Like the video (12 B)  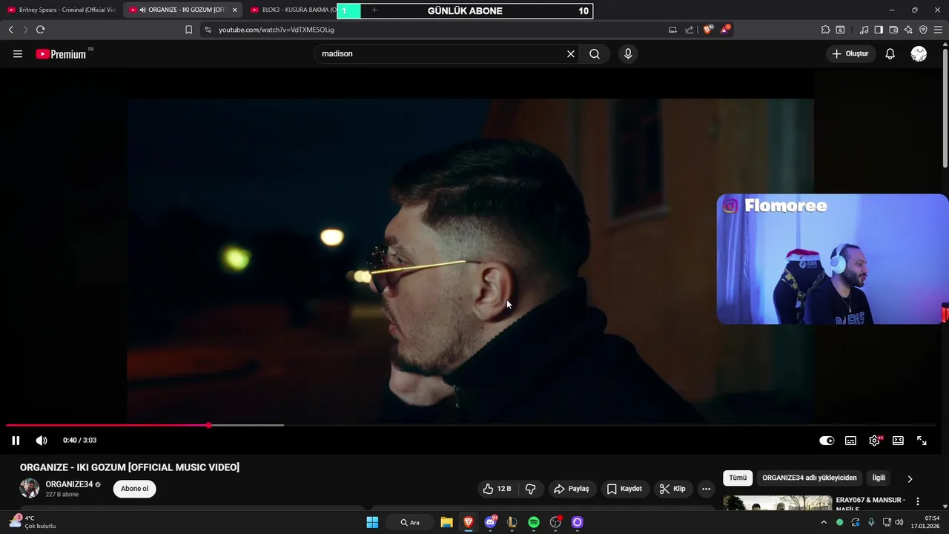[x=497, y=489]
